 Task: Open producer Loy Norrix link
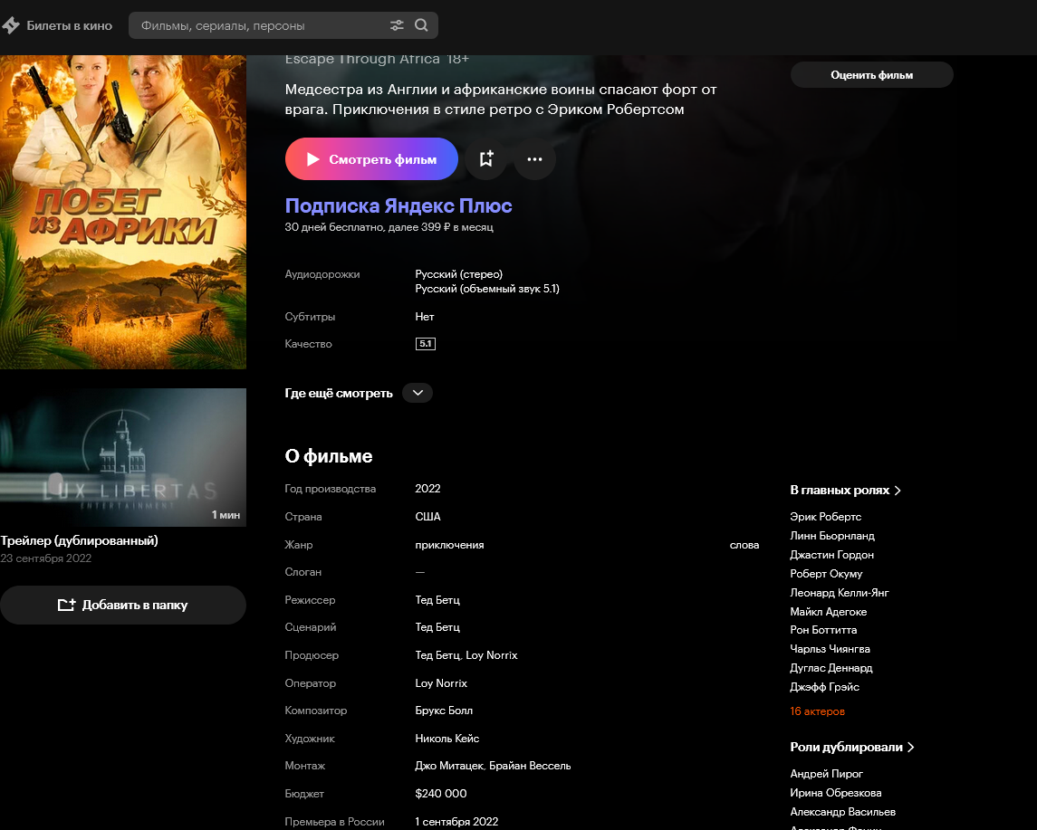[492, 655]
